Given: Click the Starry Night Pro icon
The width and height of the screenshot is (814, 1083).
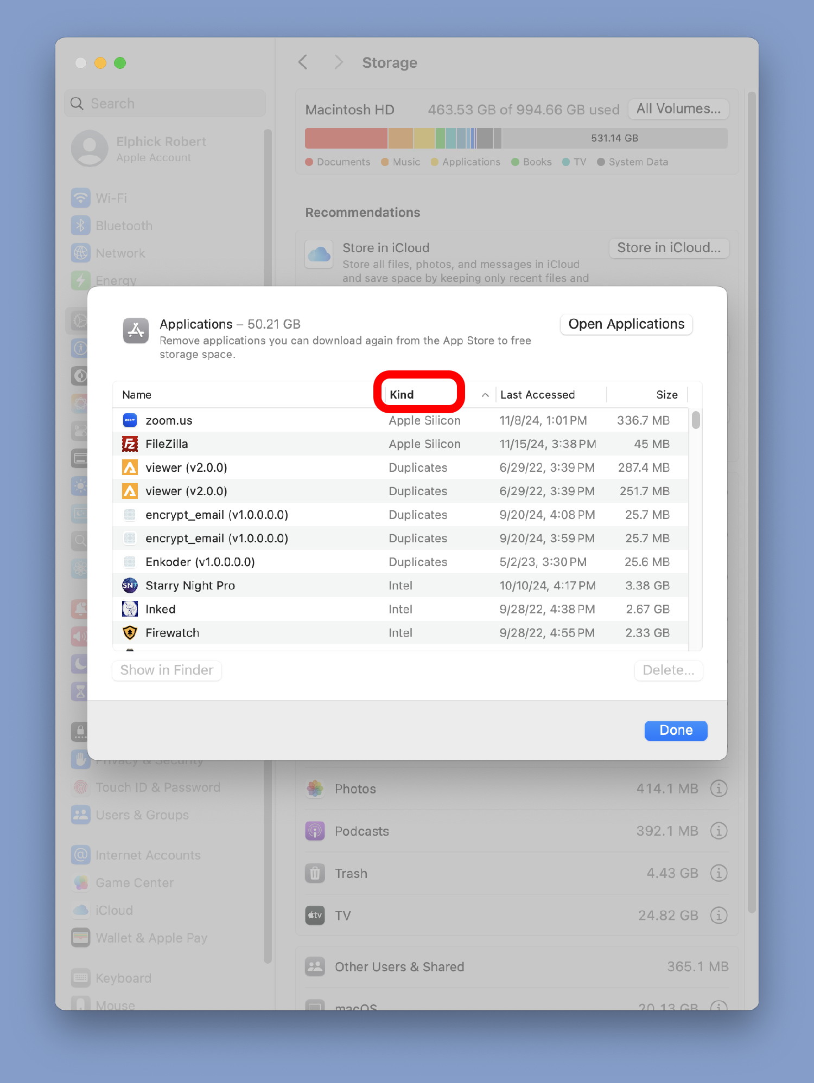Looking at the screenshot, I should pyautogui.click(x=130, y=586).
